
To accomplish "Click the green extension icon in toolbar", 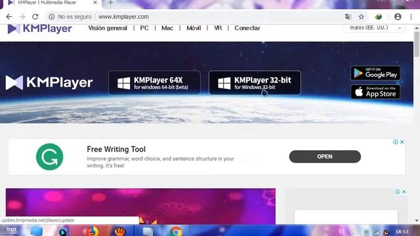I will click(x=379, y=16).
